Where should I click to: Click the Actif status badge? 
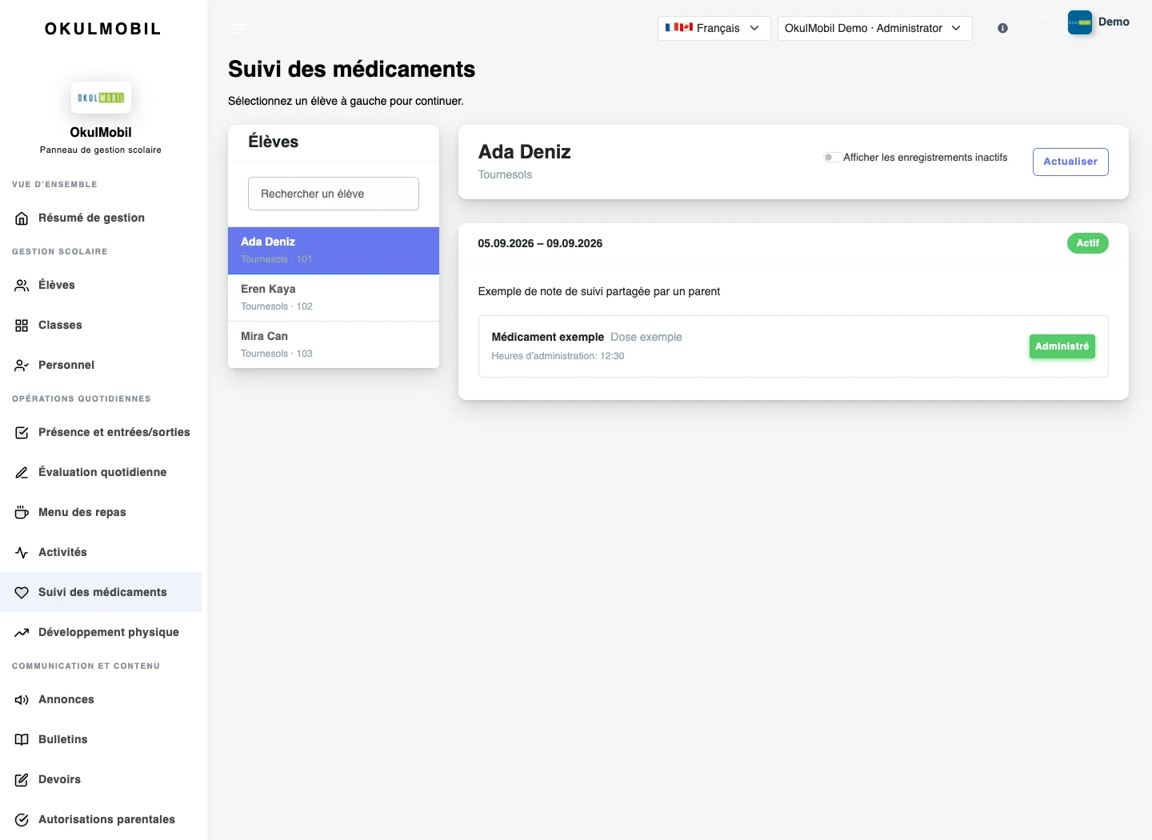coord(1087,243)
